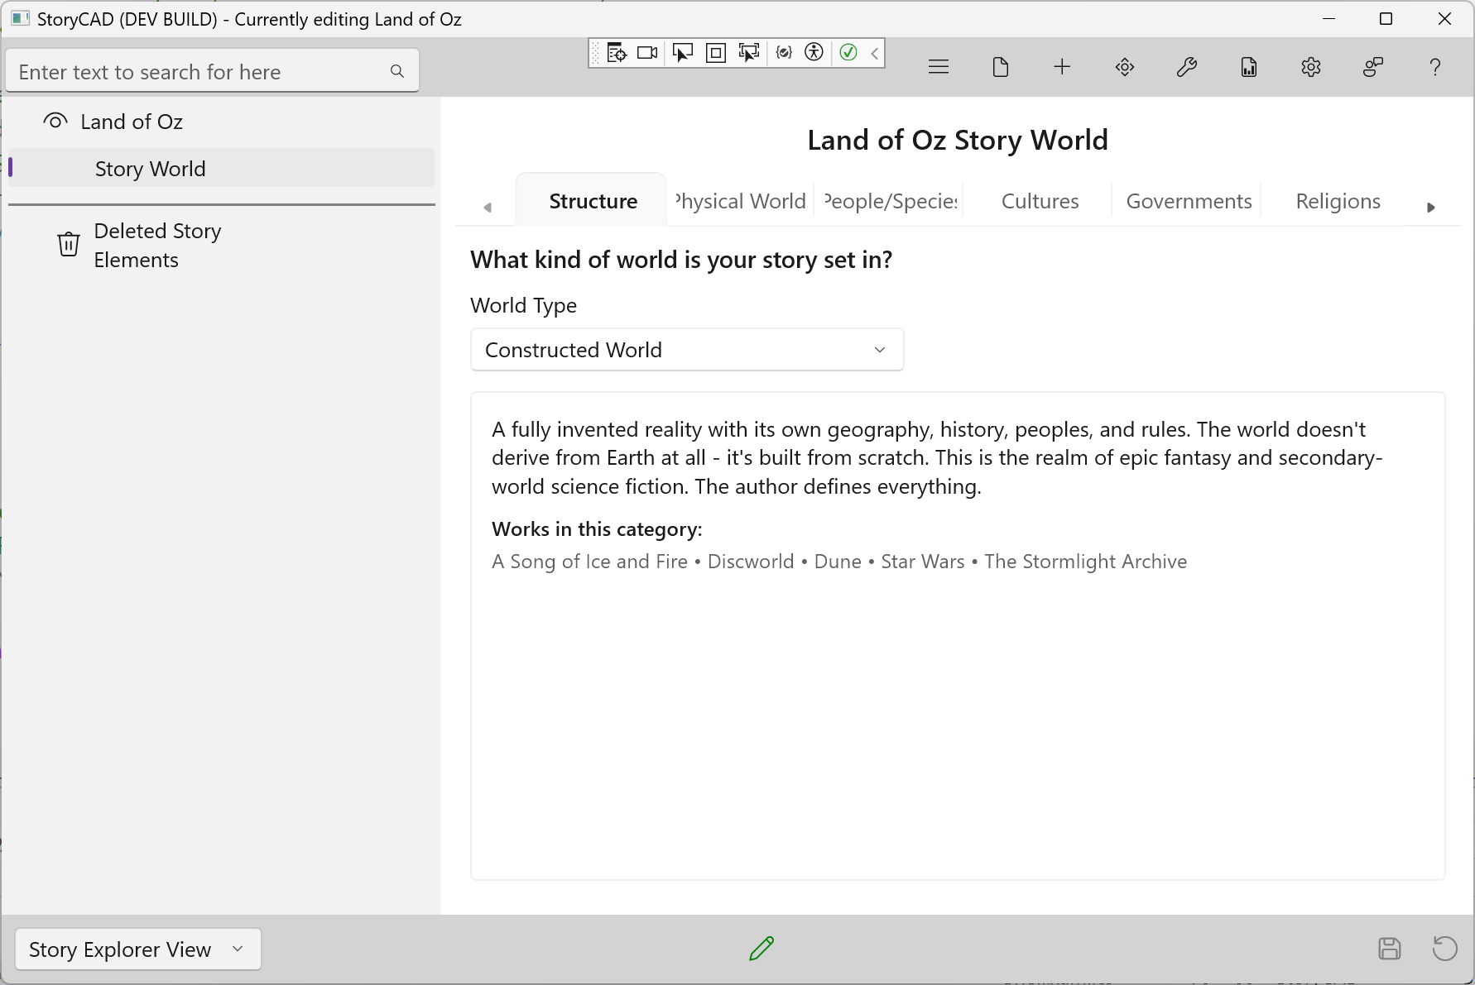Open the reports document icon
The height and width of the screenshot is (985, 1475).
[1248, 67]
